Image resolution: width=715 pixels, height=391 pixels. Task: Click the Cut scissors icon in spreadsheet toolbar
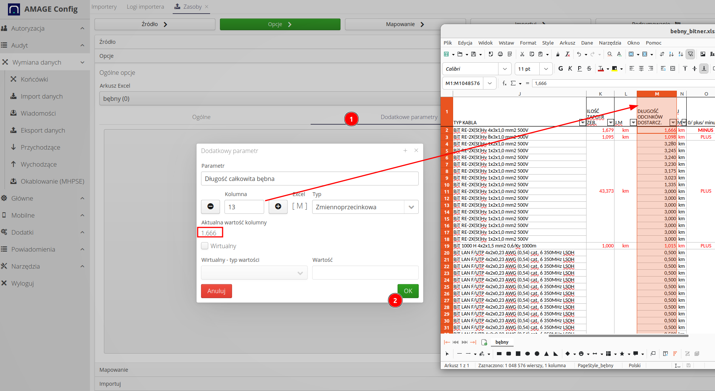522,54
